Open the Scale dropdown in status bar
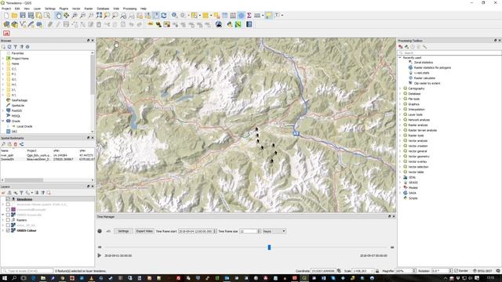502x282 pixels. [372, 271]
